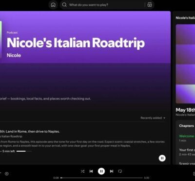
Task: Open the 'Recently added' sort dropdown
Action: tap(153, 118)
